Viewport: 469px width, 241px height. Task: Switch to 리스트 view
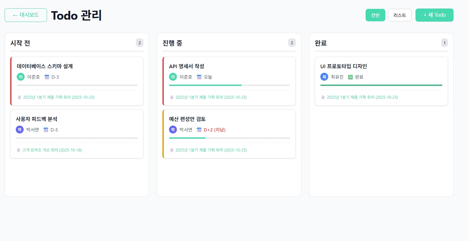(399, 15)
